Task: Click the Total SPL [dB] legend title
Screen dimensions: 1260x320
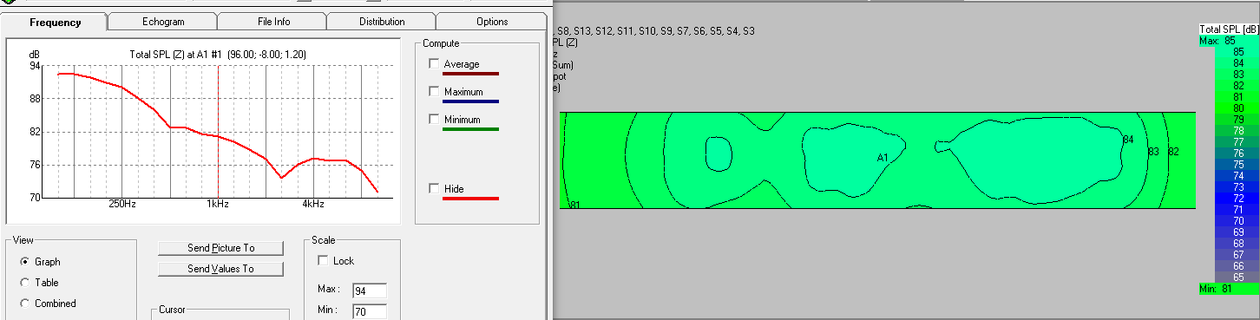Action: (x=1228, y=29)
